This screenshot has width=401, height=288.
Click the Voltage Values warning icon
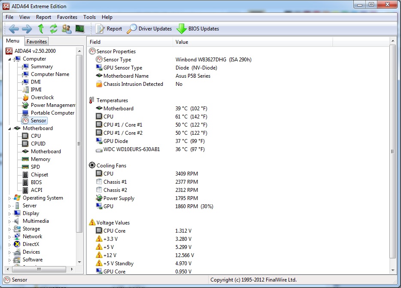coord(92,222)
